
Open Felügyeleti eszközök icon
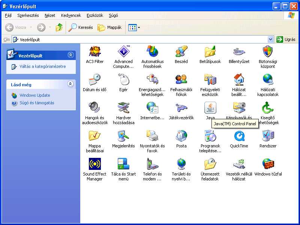tap(210, 79)
